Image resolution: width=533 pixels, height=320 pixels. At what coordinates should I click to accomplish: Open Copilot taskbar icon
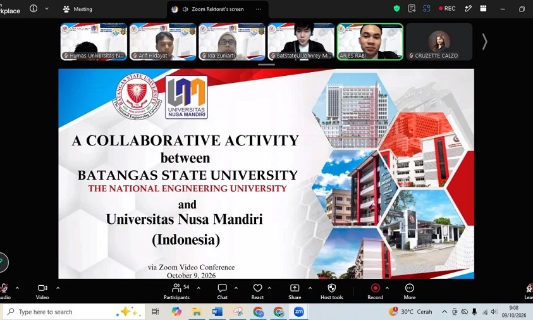point(176,312)
